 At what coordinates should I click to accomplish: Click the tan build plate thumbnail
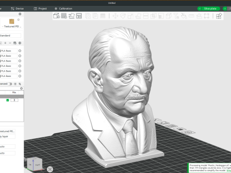(12, 21)
